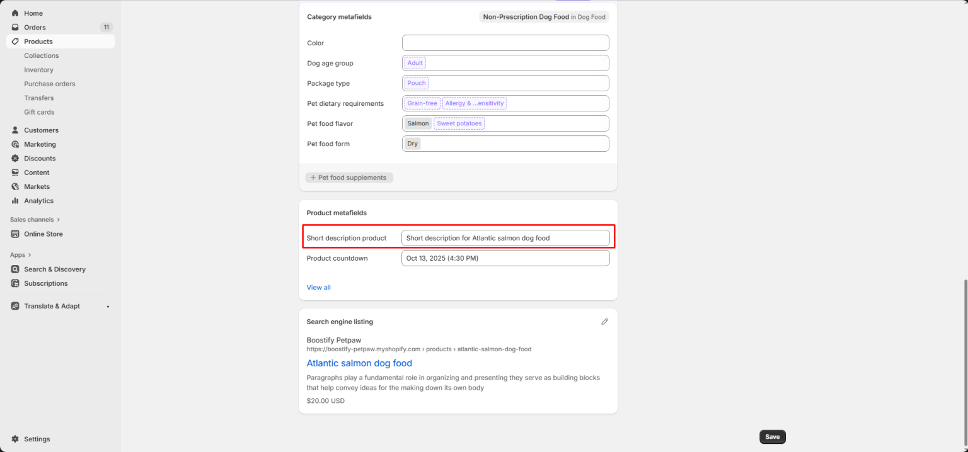The height and width of the screenshot is (452, 968).
Task: Switch to the Collections section
Action: pos(42,55)
